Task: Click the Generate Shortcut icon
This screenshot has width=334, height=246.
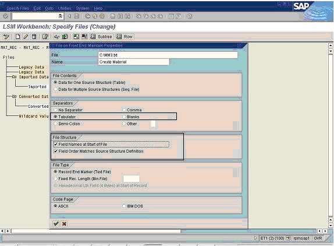Action: (x=179, y=16)
